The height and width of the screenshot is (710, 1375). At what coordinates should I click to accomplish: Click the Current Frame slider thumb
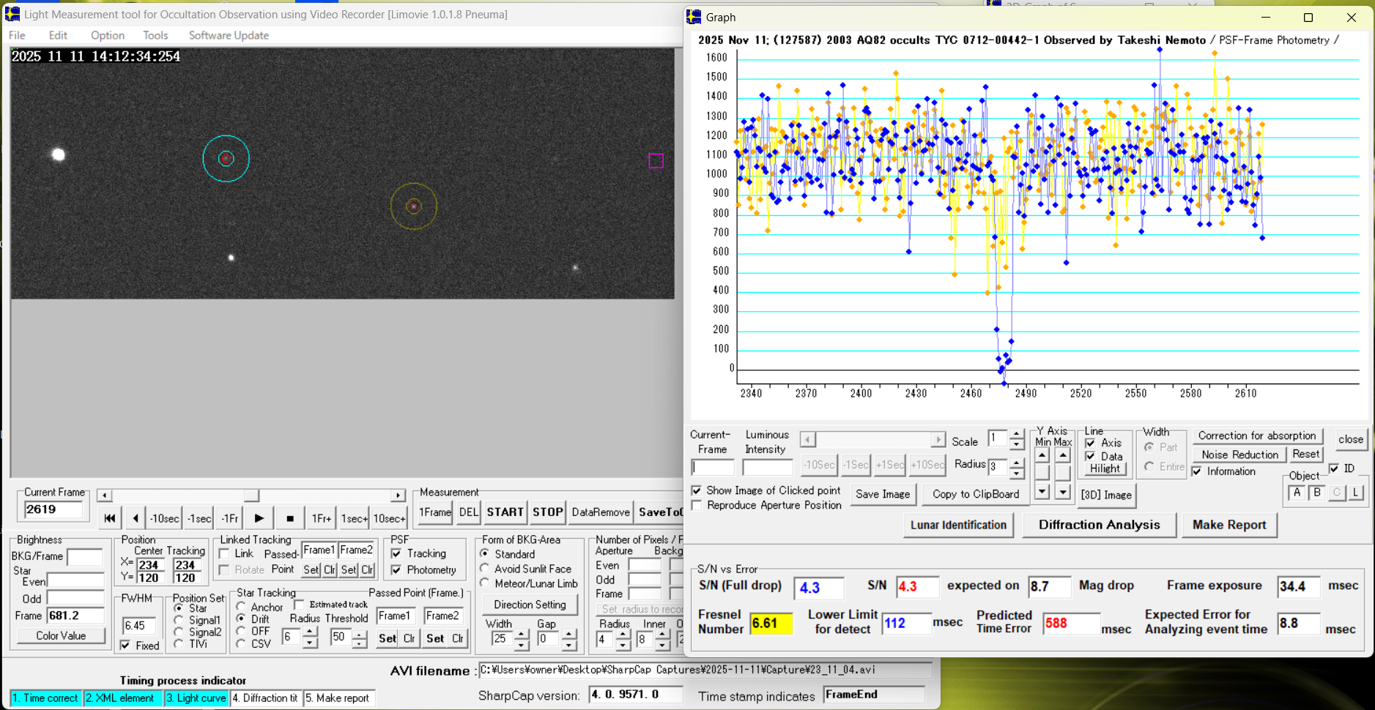point(251,496)
